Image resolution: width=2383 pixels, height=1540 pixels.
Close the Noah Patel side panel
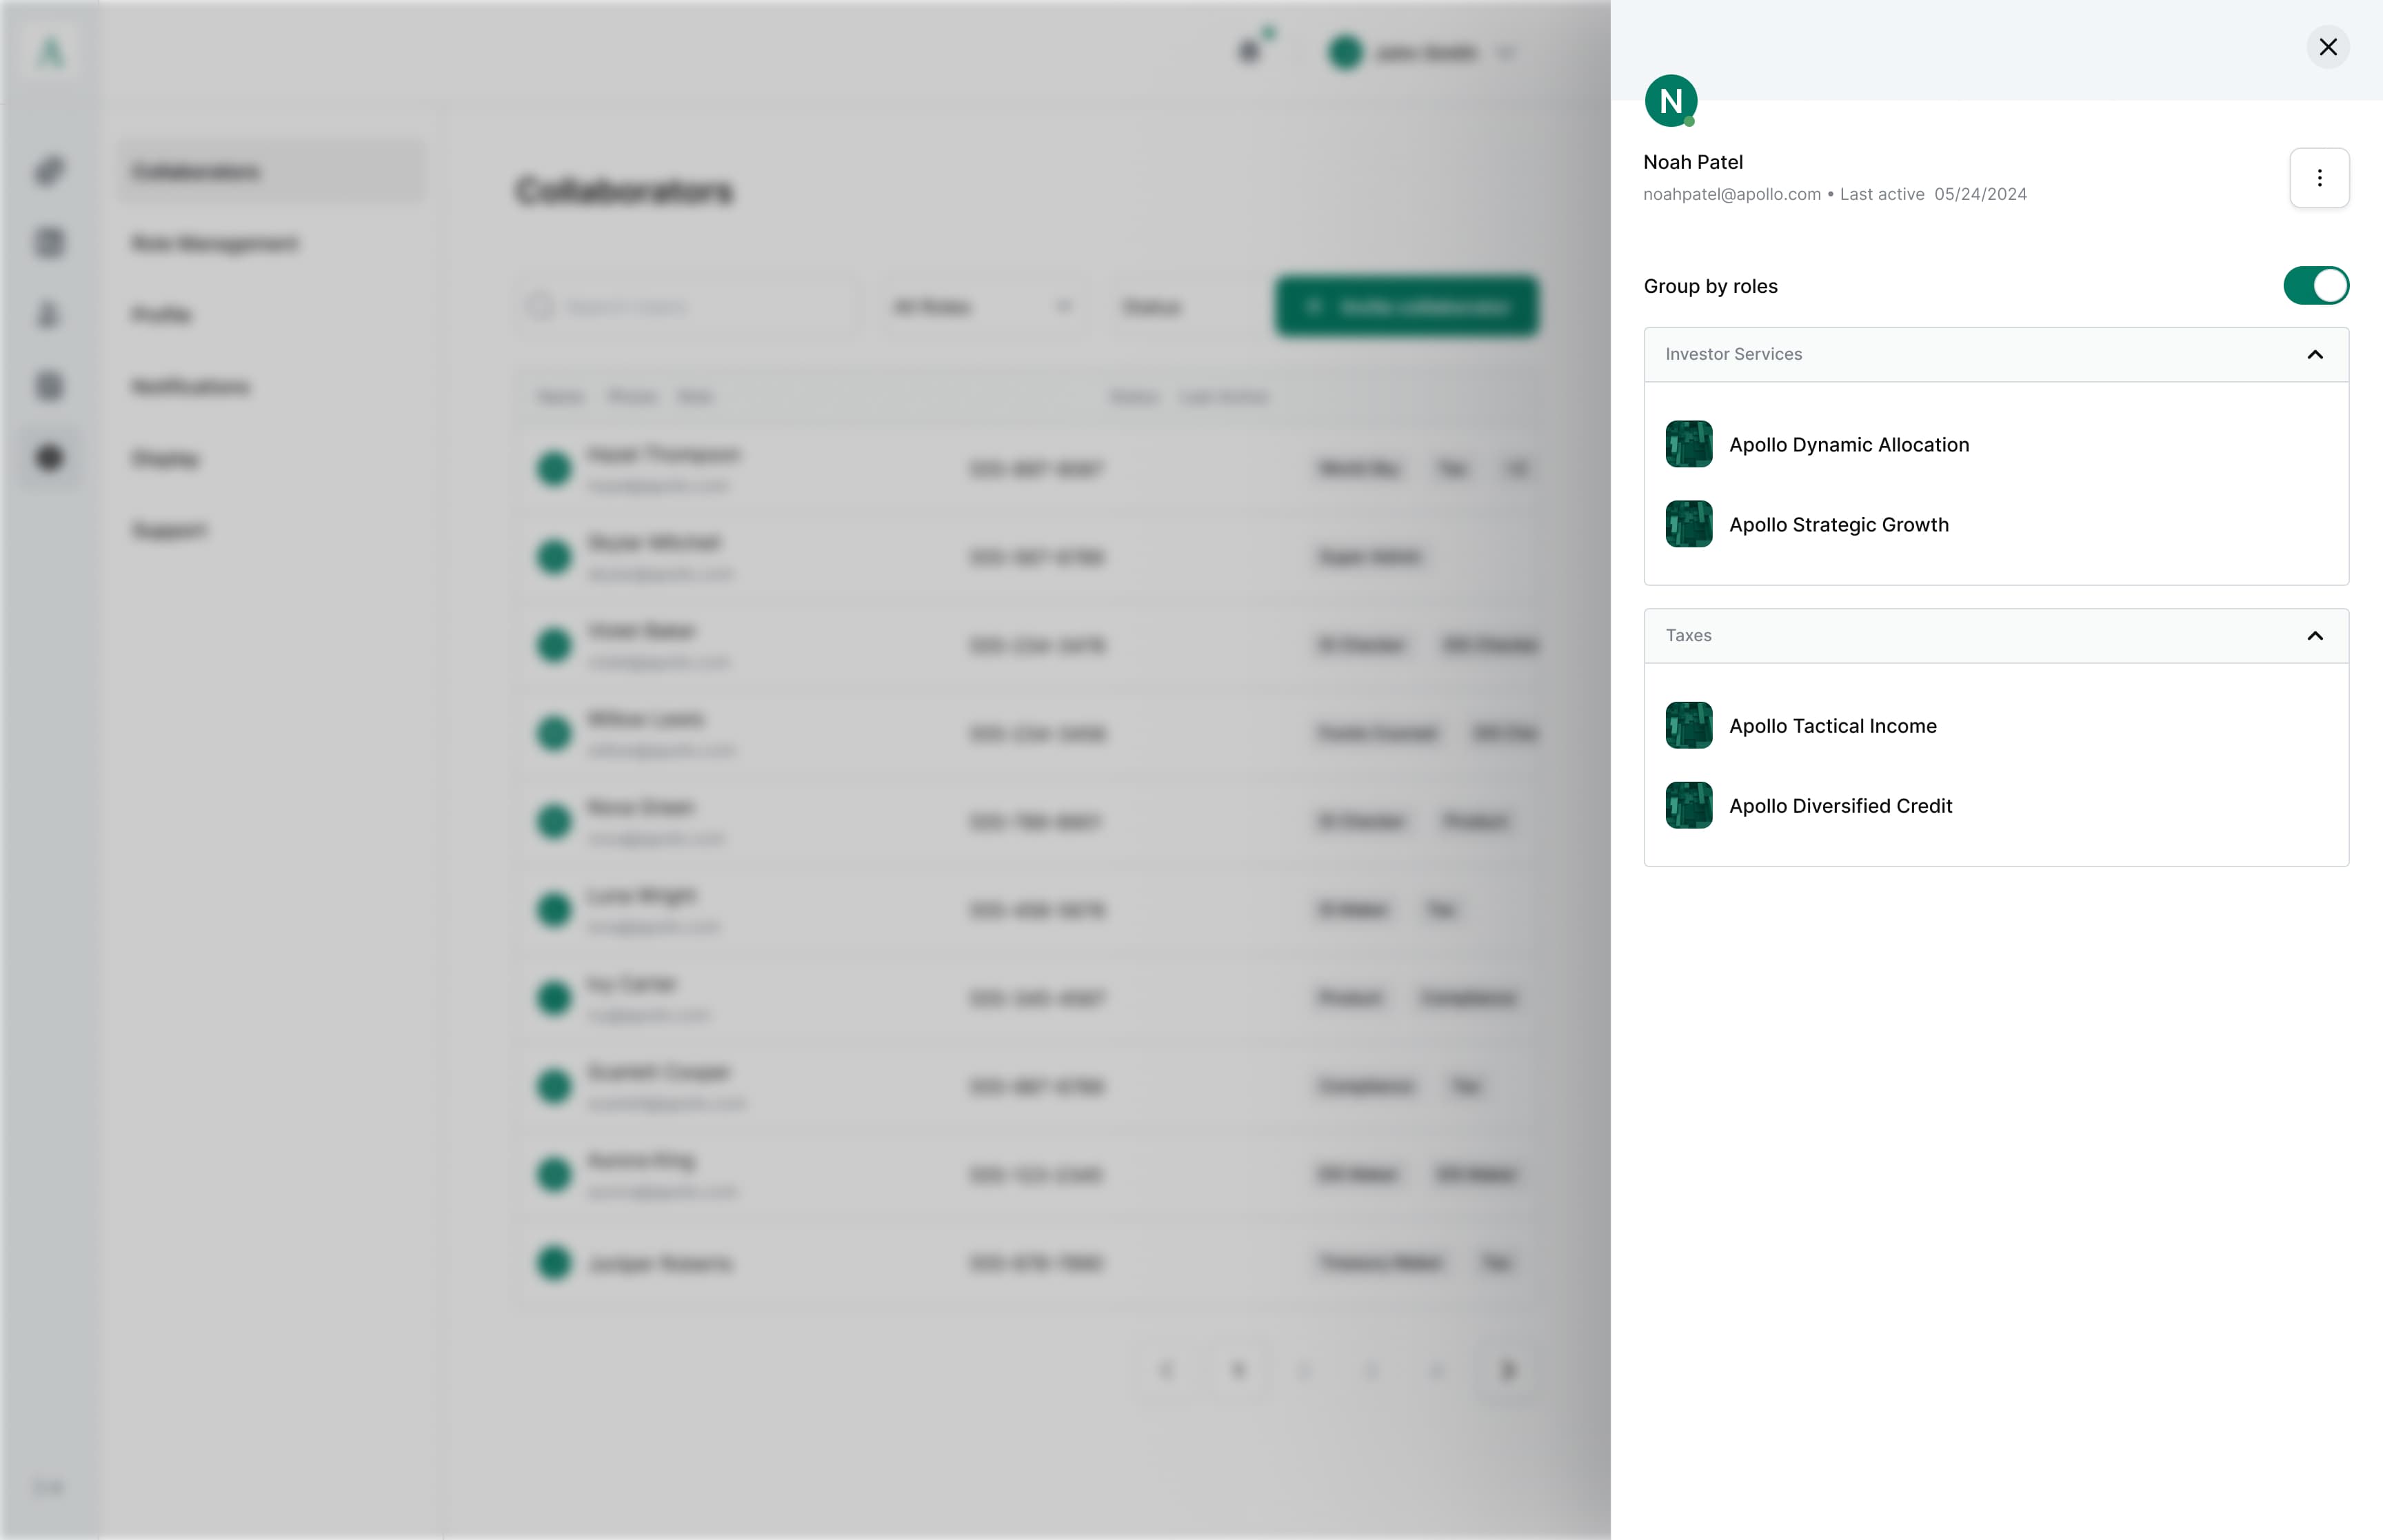(x=2327, y=47)
